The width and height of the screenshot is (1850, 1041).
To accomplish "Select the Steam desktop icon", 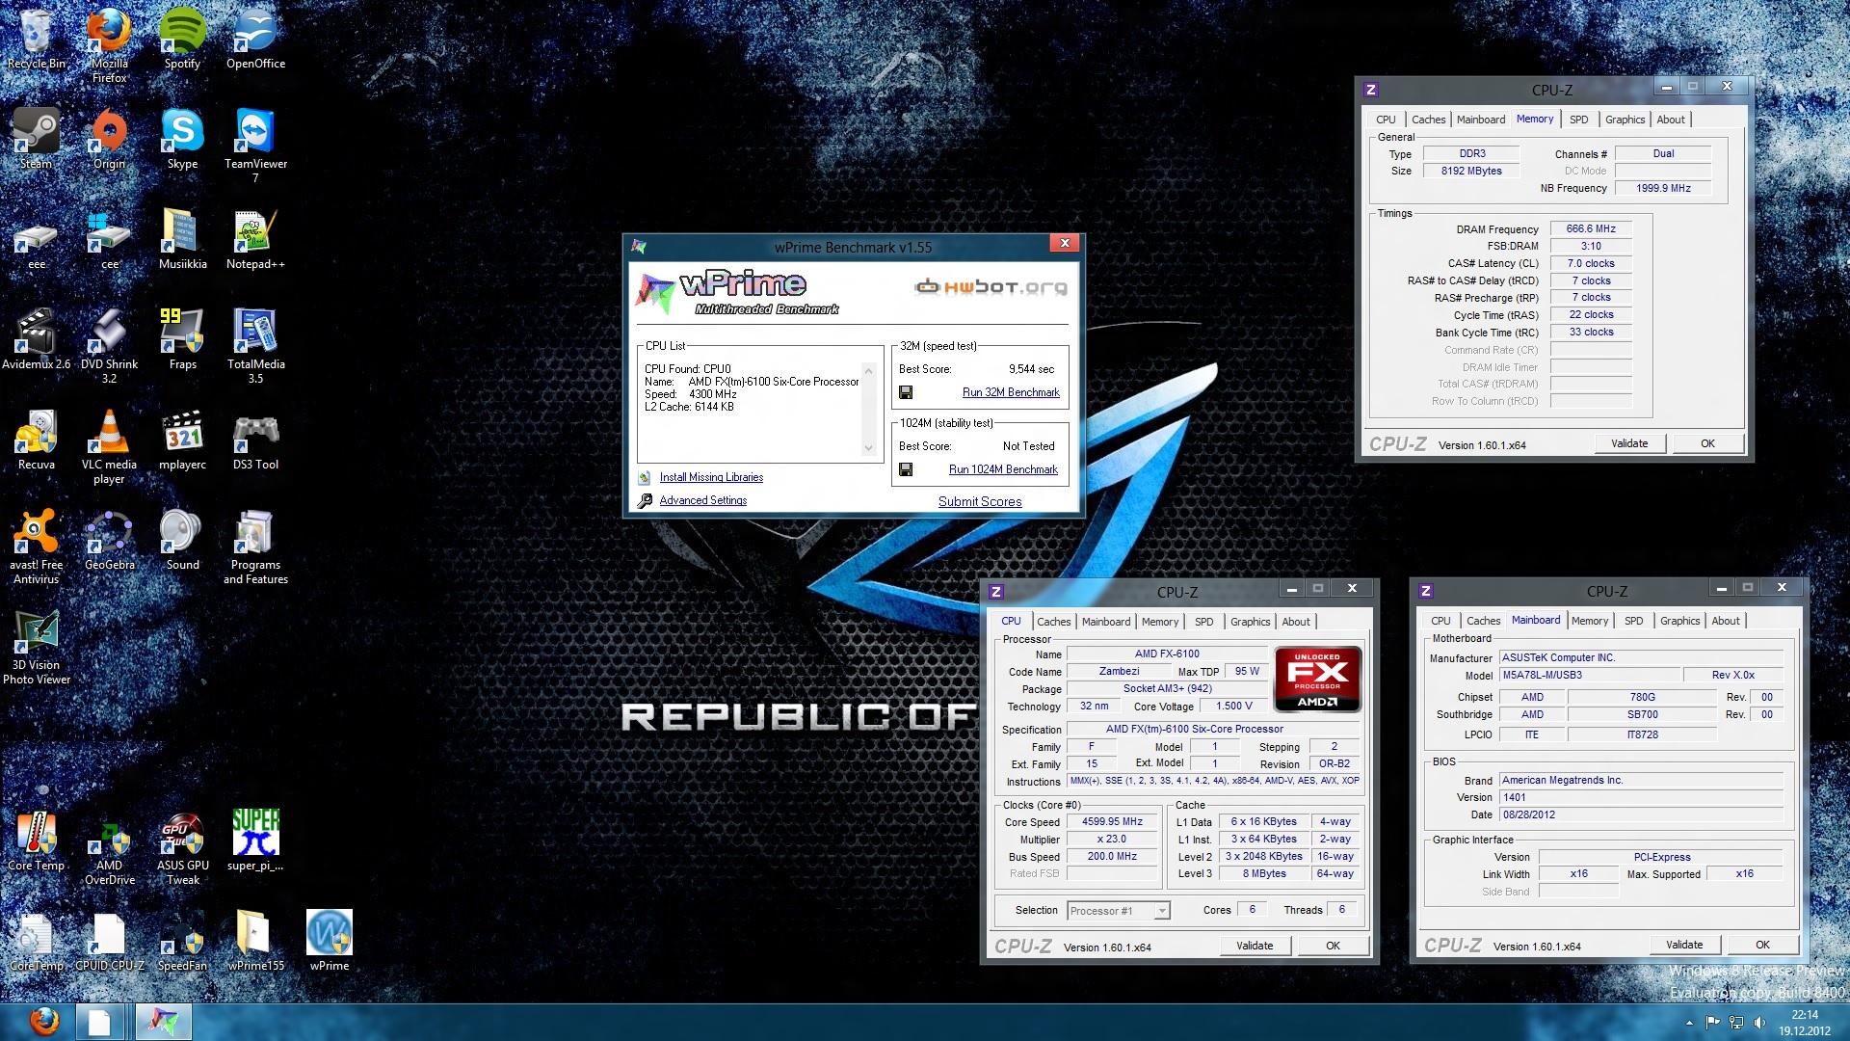I will point(37,140).
